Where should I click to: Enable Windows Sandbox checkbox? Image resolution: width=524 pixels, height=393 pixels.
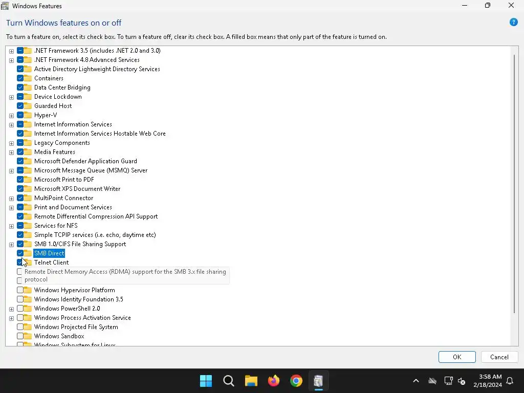20,336
